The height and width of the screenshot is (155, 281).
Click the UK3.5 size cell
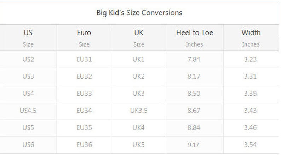139,111
